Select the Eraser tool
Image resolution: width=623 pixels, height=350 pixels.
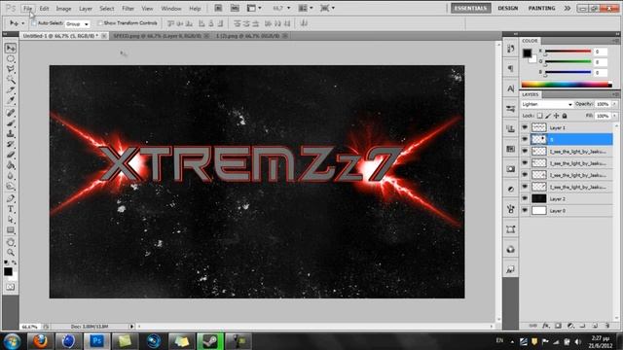pos(11,155)
